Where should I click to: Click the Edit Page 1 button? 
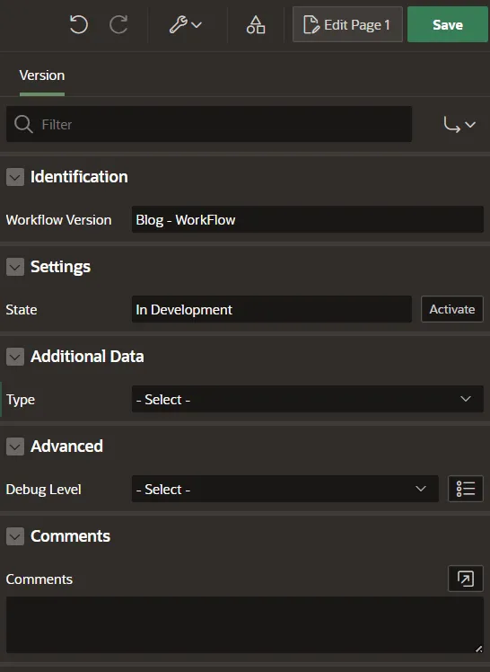pyautogui.click(x=347, y=24)
